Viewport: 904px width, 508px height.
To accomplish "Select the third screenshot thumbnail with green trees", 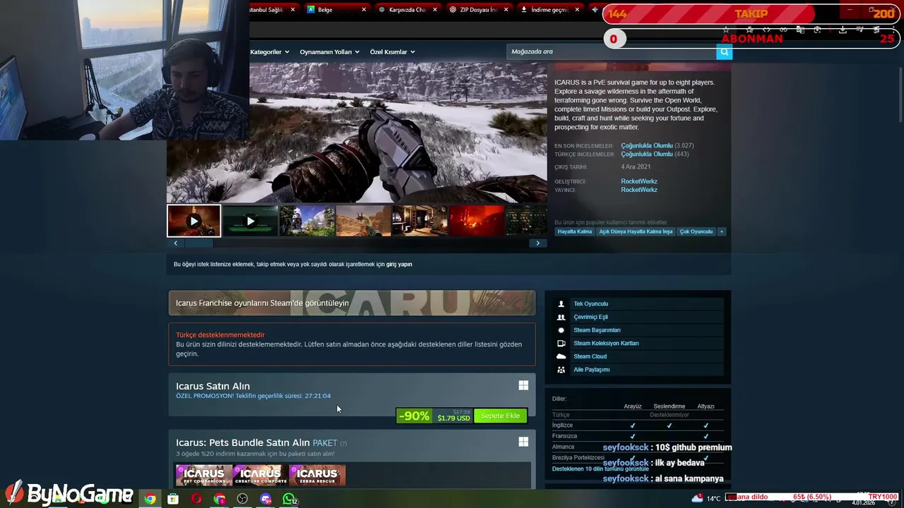I will pos(307,221).
